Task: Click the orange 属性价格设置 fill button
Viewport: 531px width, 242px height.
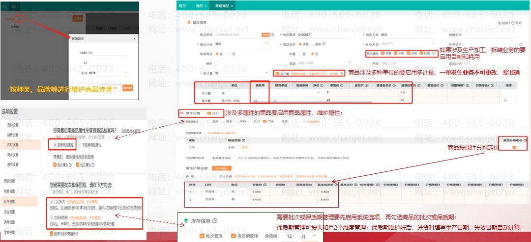Action: [222, 168]
